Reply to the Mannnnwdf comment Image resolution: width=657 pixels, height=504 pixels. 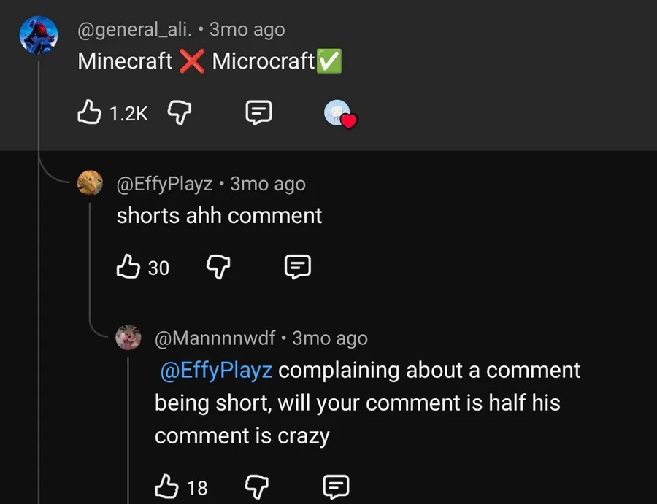click(x=336, y=486)
